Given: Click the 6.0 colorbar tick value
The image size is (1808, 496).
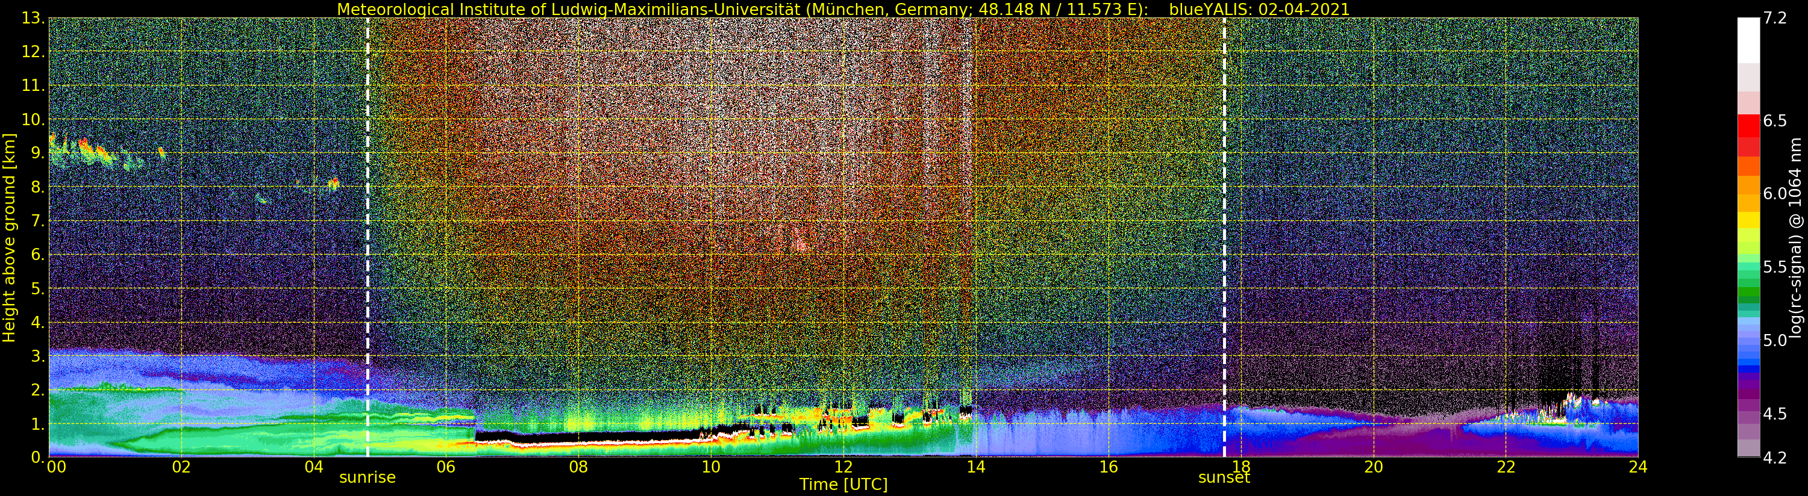Looking at the screenshot, I should pyautogui.click(x=1775, y=194).
